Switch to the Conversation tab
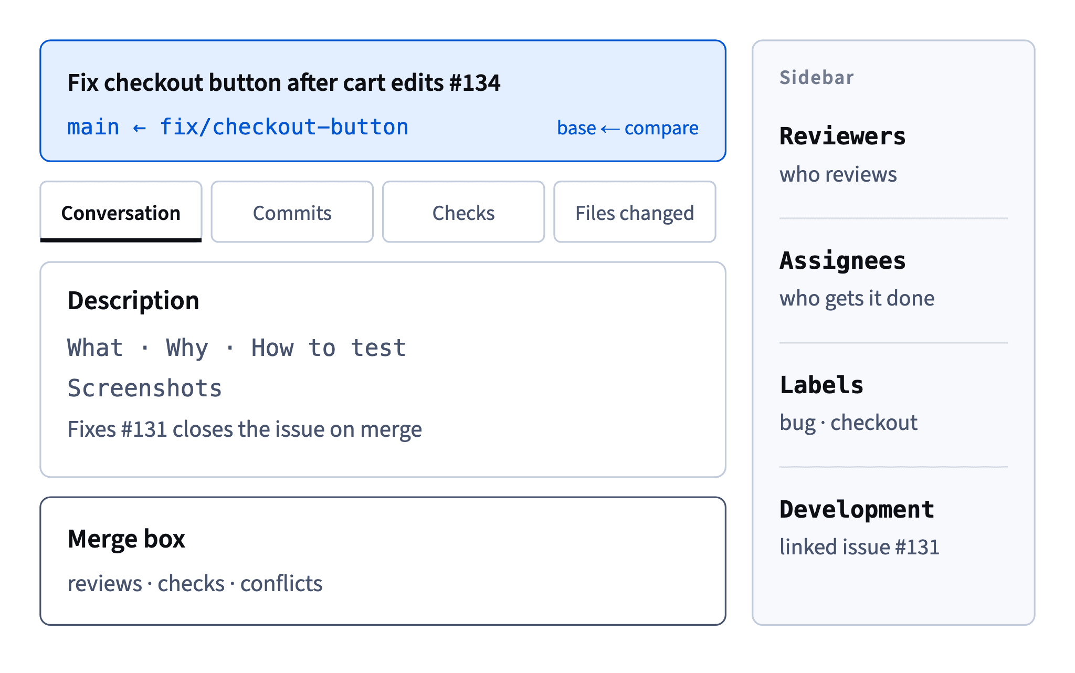This screenshot has width=1075, height=673. 121,212
